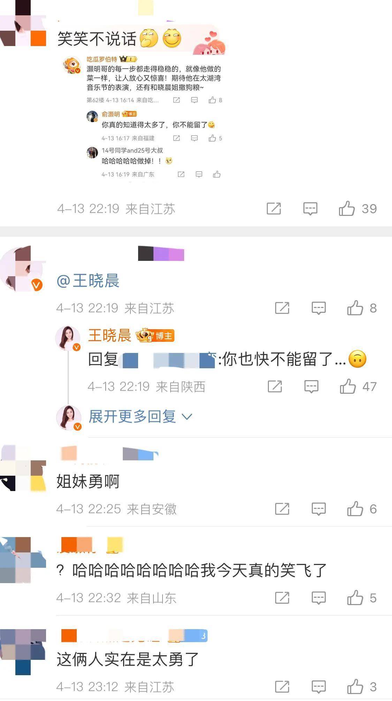Open 王晓晨's avatar beside her reply
The width and height of the screenshot is (392, 701).
[x=68, y=338]
